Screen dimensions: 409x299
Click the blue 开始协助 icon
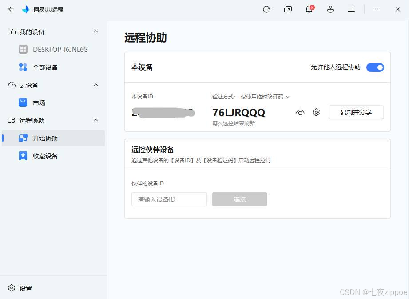[23, 138]
